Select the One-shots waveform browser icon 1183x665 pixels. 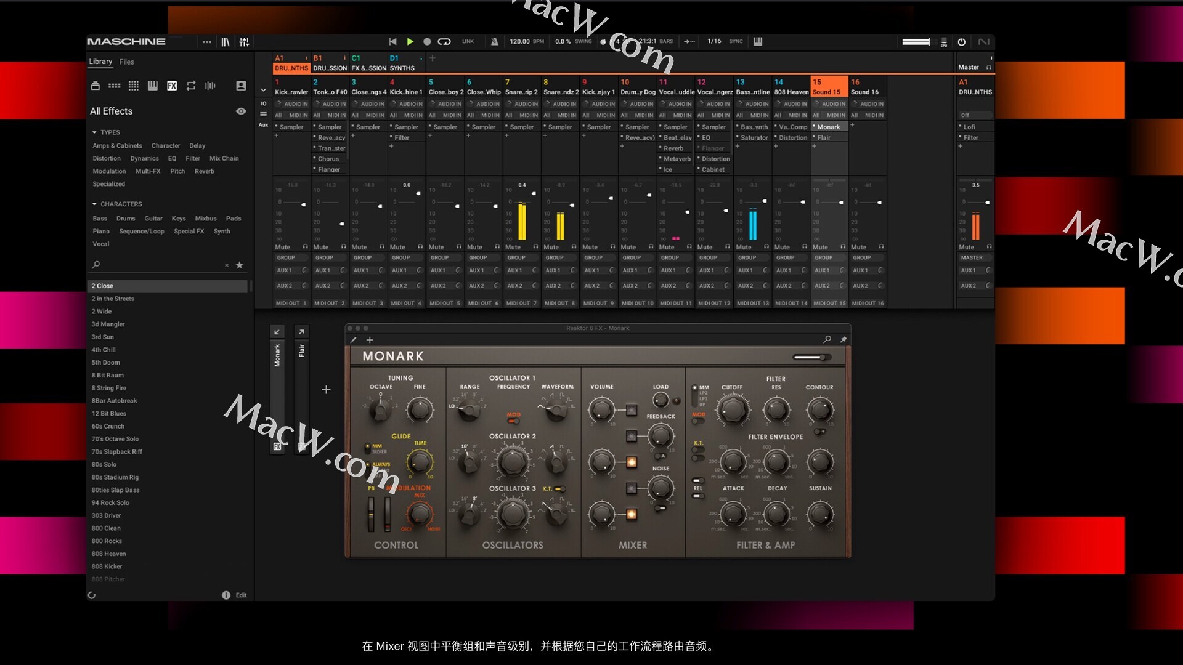tap(210, 86)
